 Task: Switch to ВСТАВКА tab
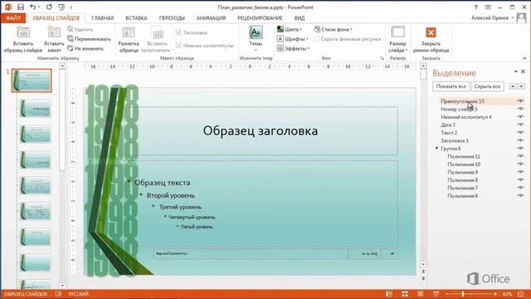point(136,18)
